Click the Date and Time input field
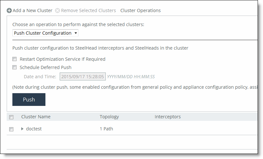The width and height of the screenshot is (263, 159). 83,77
